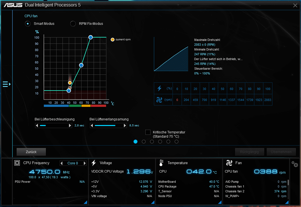
Task: Go to sixth fan page dot
Action: (x=177, y=142)
